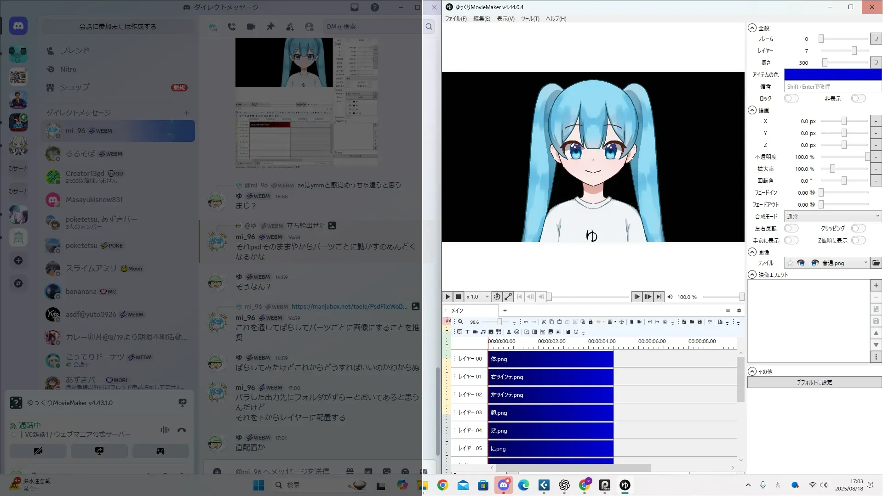883x496 pixels.
Task: Toggle the ロック switch
Action: click(x=791, y=98)
